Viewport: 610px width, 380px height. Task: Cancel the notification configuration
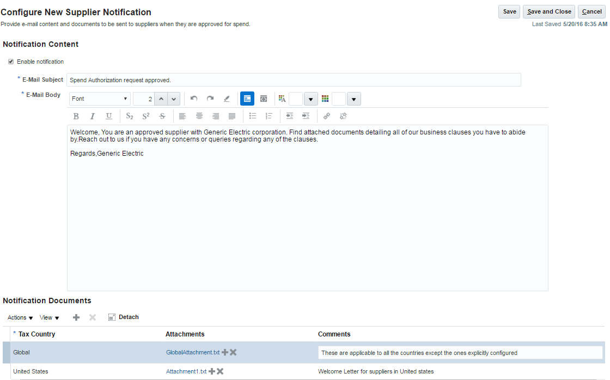pyautogui.click(x=591, y=11)
